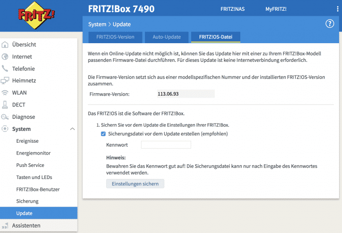Switch to the FRITZ!OS-Version tab
342x233 pixels.
[115, 37]
